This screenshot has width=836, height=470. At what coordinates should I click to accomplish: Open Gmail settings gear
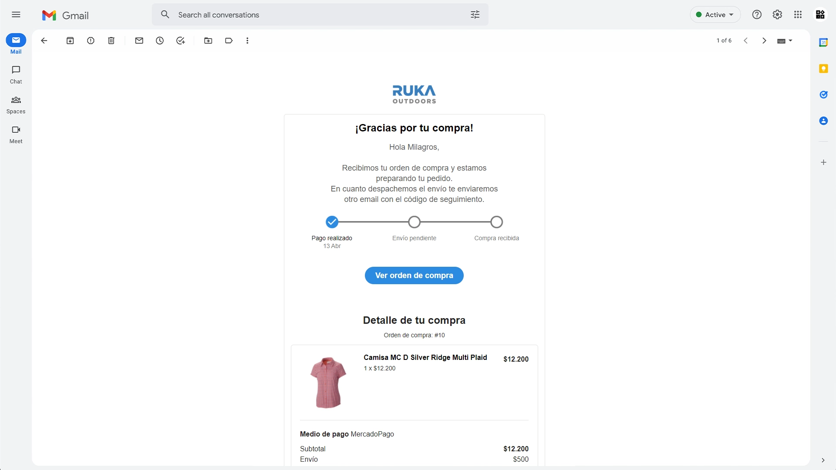[777, 15]
